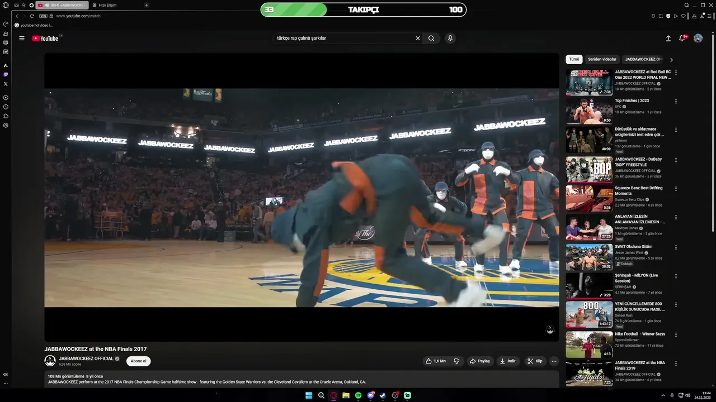The width and height of the screenshot is (716, 402).
Task: Select the Tümü filter chip
Action: [x=574, y=59]
